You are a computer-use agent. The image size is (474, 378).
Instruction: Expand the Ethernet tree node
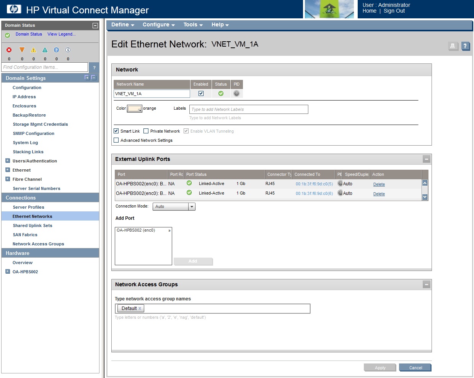pos(8,170)
